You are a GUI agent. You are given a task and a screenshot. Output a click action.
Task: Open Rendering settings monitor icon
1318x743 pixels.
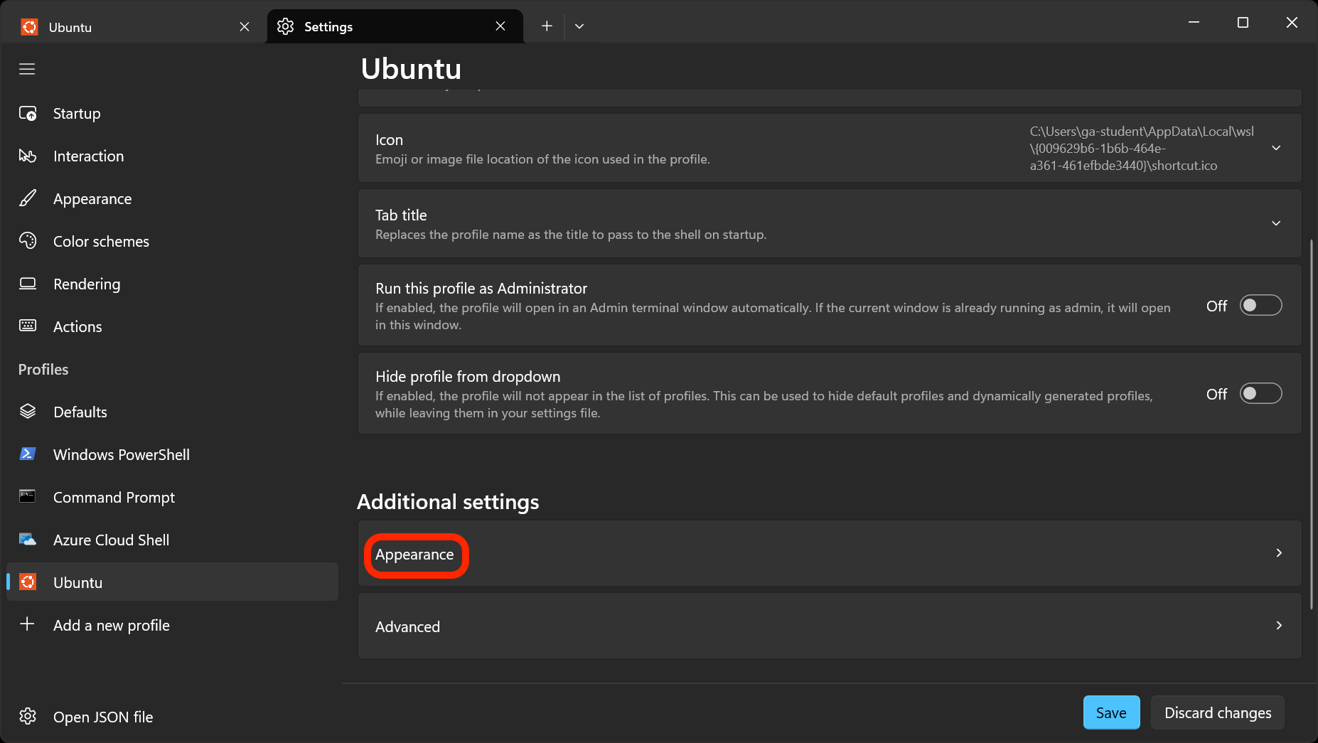[x=27, y=284]
